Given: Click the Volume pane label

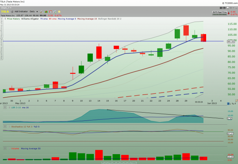Looking at the screenshot, I should click(x=15, y=149).
